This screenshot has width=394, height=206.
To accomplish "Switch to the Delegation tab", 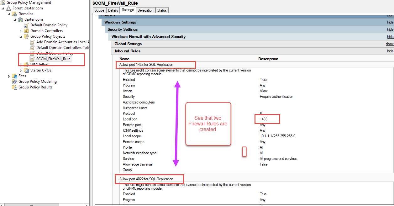I will tap(145, 10).
